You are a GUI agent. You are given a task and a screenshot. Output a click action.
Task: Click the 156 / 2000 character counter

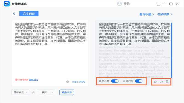[78, 82]
